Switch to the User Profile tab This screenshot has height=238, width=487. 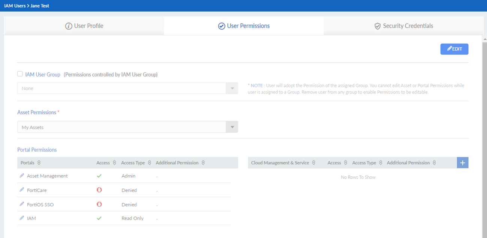[84, 26]
